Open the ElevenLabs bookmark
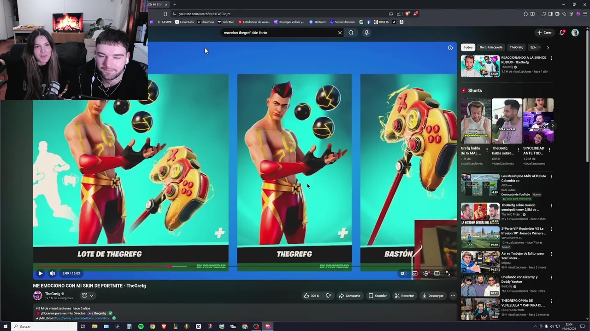The height and width of the screenshot is (331, 590). tap(184, 22)
